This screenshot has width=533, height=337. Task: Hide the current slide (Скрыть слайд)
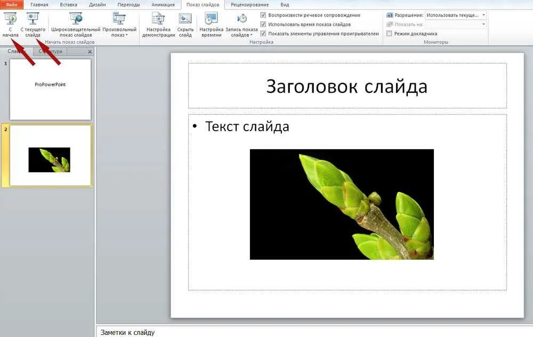(185, 25)
